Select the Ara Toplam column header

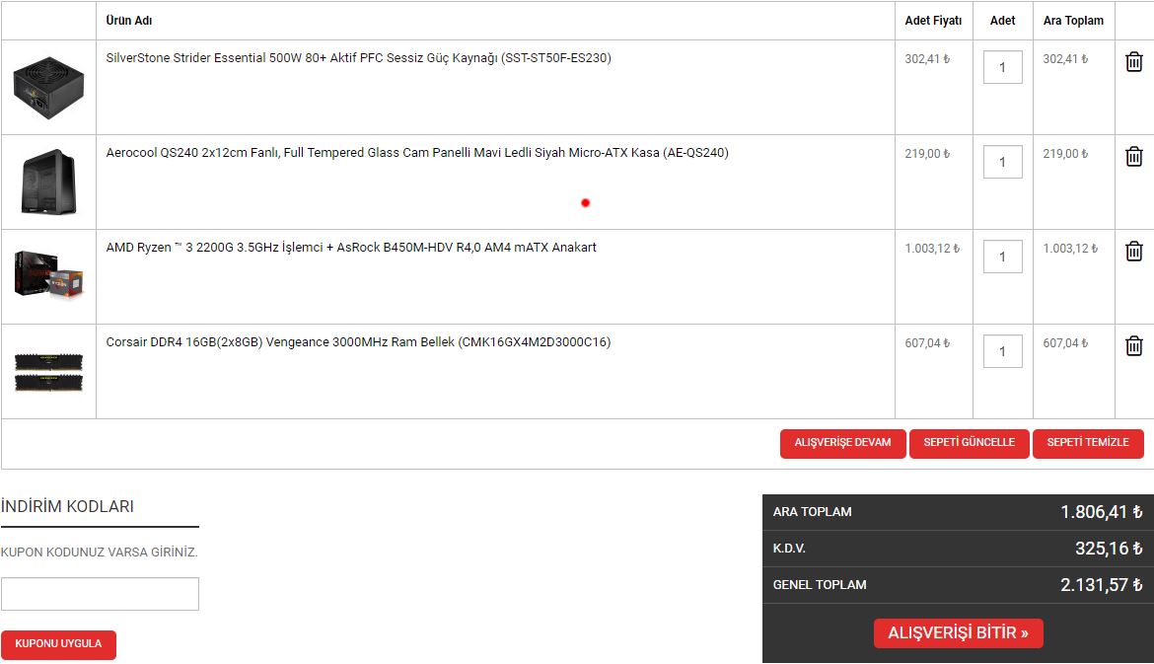tap(1073, 21)
